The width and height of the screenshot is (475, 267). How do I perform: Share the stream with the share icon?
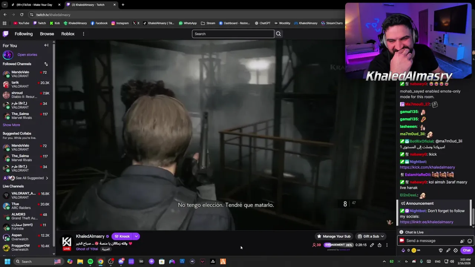point(379,245)
